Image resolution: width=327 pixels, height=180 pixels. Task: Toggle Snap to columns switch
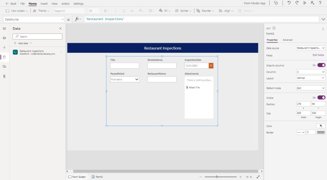click(x=321, y=65)
